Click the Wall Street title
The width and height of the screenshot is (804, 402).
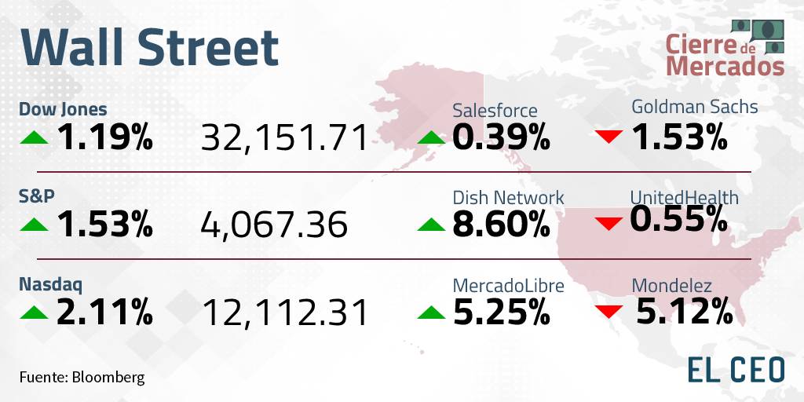point(149,48)
